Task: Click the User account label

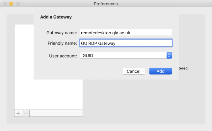Action: 63,56
